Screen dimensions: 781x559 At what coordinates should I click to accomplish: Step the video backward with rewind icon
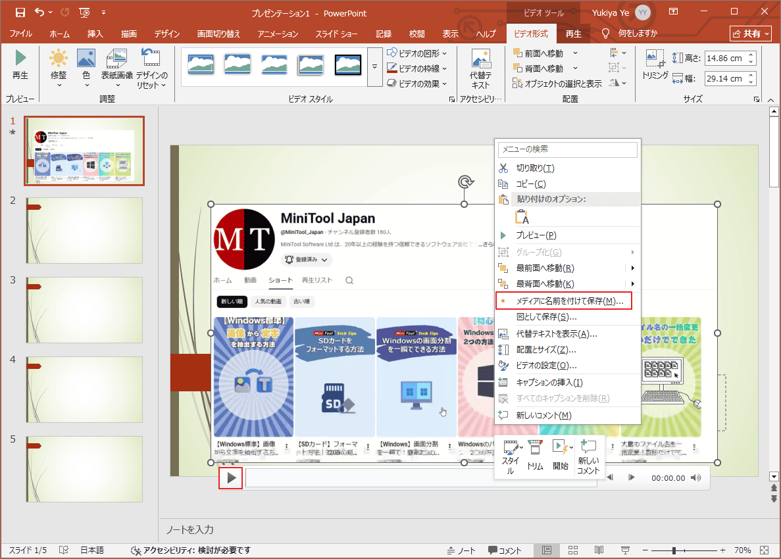tap(610, 477)
